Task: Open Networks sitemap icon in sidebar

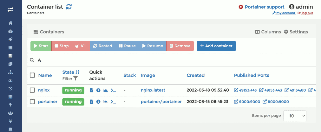Action: [x=10, y=72]
